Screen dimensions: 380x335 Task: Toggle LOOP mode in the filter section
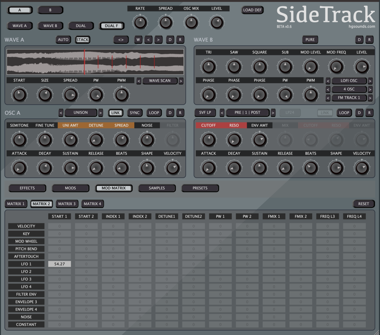pyautogui.click(x=344, y=113)
